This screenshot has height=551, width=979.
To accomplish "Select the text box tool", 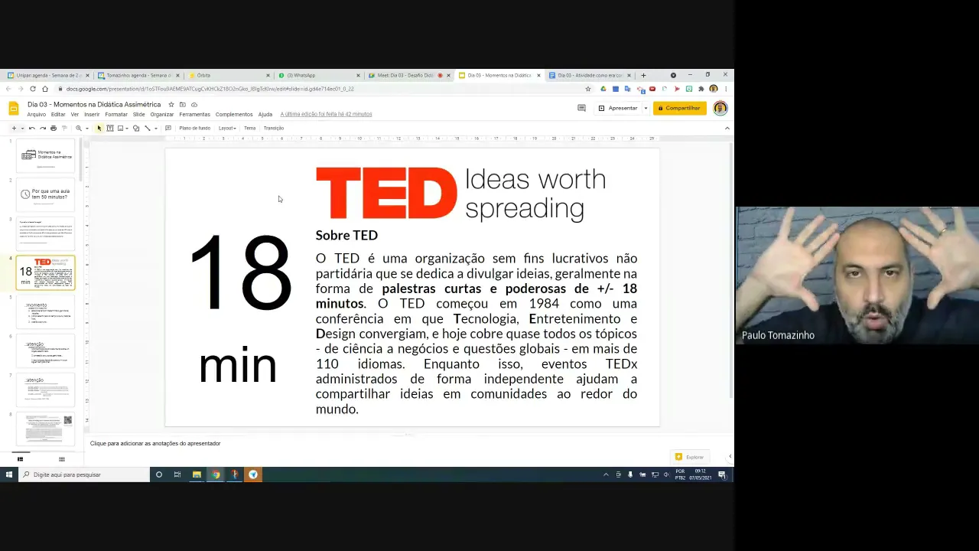I will coord(110,128).
